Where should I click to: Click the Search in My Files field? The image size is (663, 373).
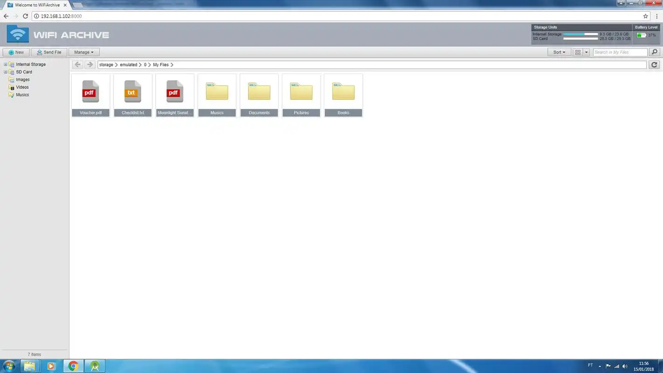point(620,52)
